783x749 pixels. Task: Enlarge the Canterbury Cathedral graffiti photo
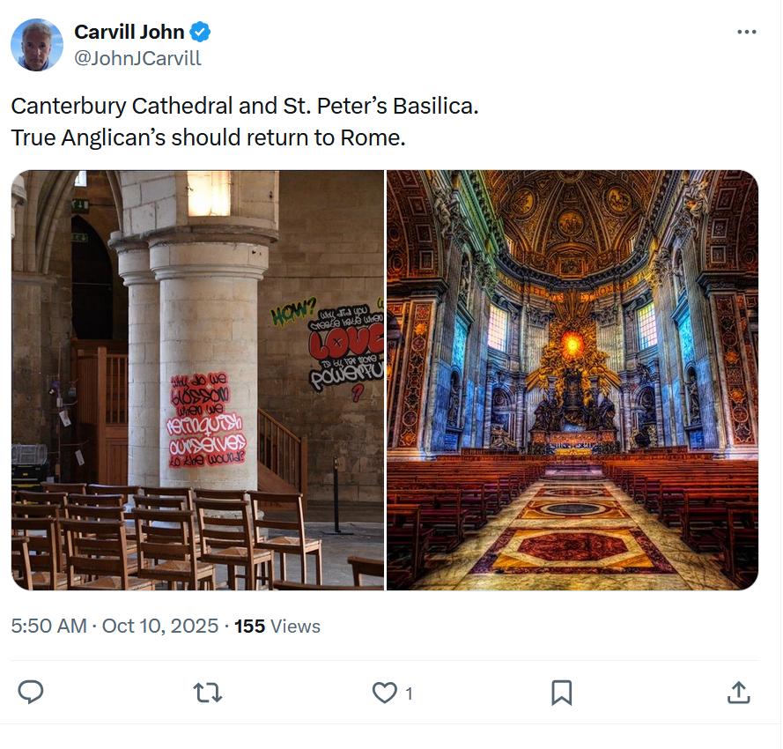(198, 381)
